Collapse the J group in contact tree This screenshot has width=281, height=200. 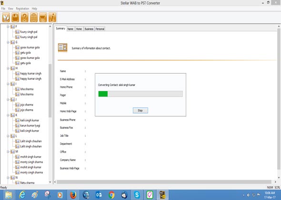(x=8, y=100)
